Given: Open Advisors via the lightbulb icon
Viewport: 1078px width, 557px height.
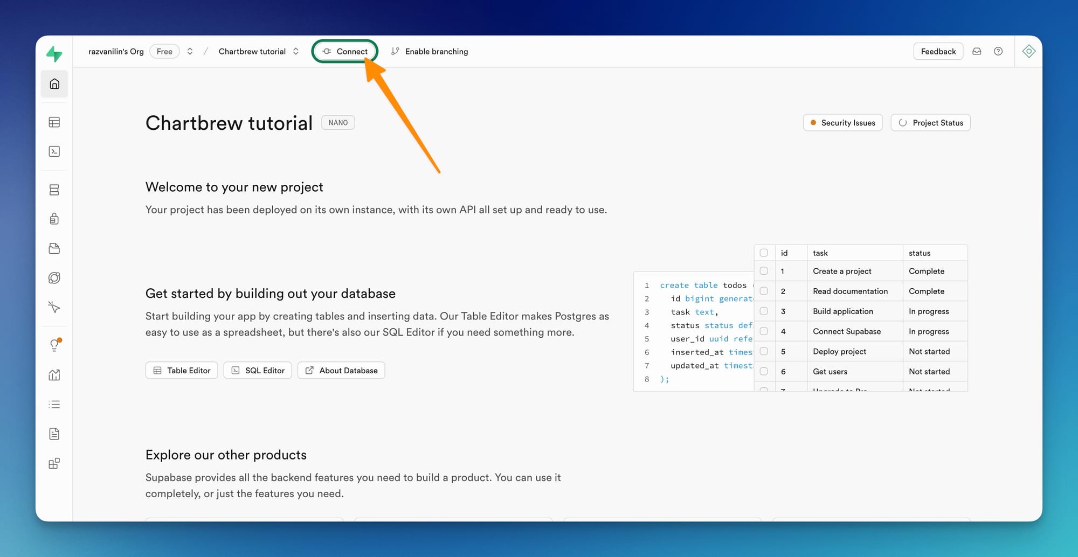Looking at the screenshot, I should (54, 345).
